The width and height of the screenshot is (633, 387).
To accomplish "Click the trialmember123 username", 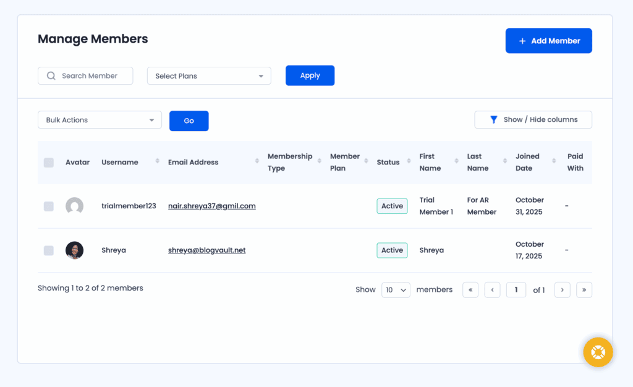I will tap(129, 206).
